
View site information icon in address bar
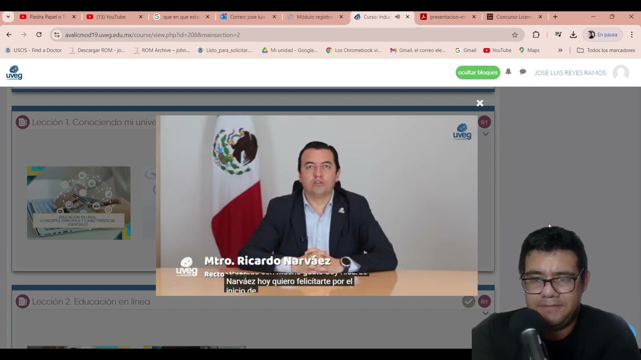(57, 34)
